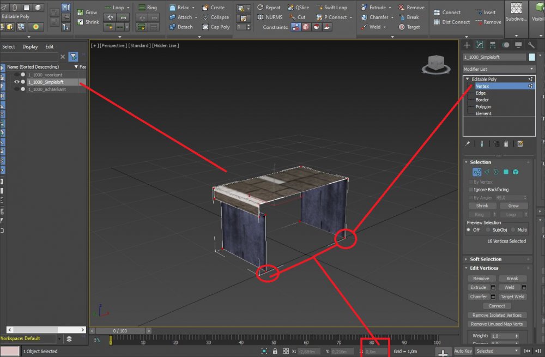545x357 pixels.
Task: Click the pin stack icon
Action: (x=468, y=144)
